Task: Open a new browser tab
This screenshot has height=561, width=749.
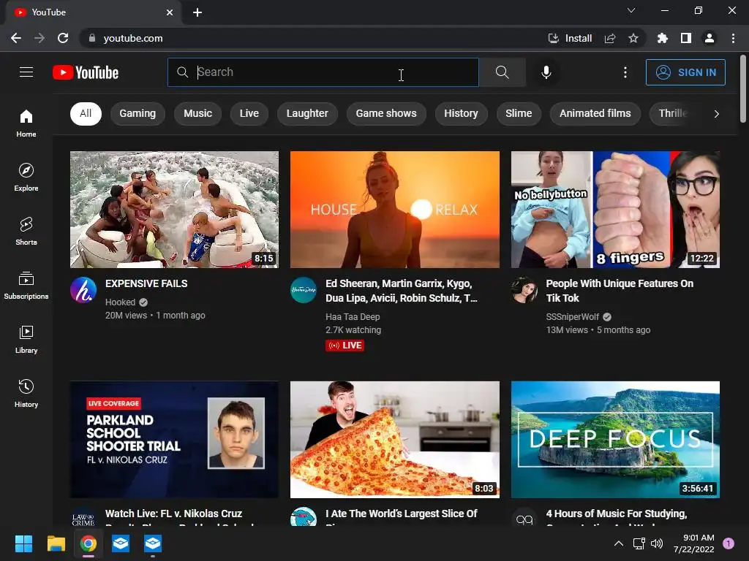Action: 197,12
